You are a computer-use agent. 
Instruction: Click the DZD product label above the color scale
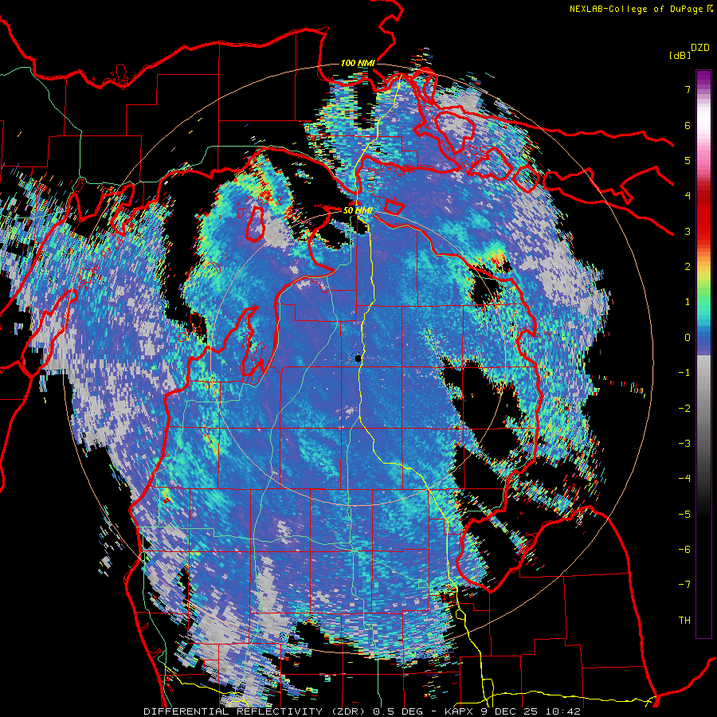[x=700, y=48]
